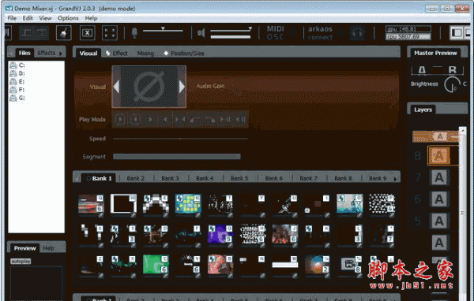Switch to Bank 5 tab

coord(239,178)
